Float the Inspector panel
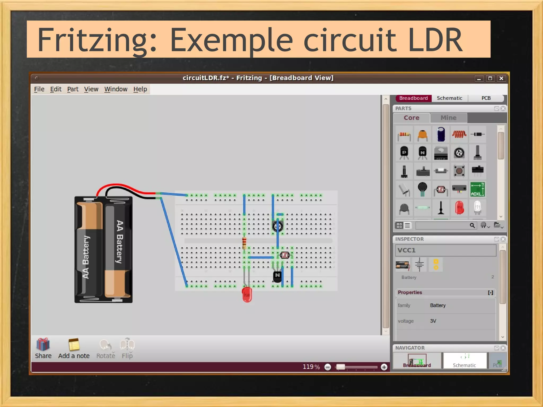Screen dimensions: 543x407 click(497, 239)
